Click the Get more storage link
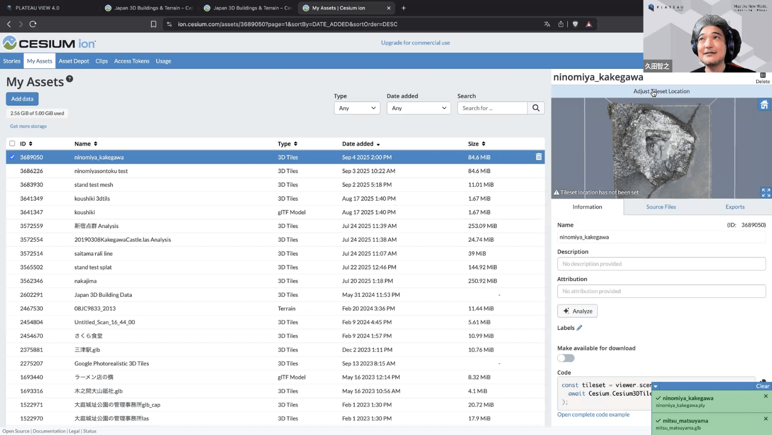Image resolution: width=772 pixels, height=435 pixels. [x=28, y=126]
